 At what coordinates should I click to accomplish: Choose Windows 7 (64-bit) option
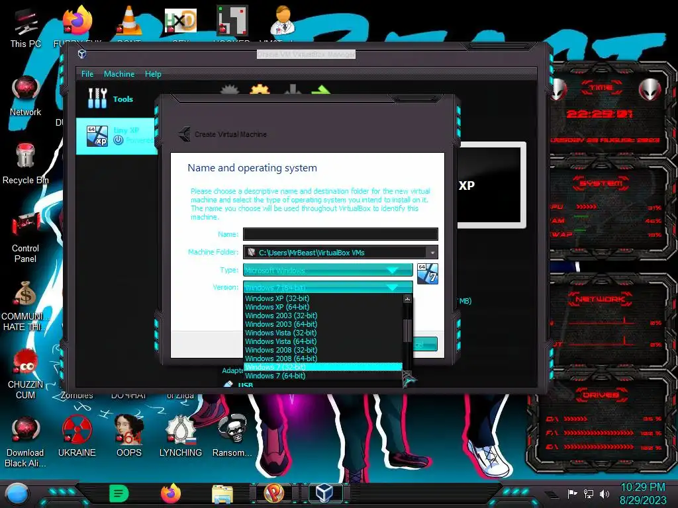tap(323, 376)
